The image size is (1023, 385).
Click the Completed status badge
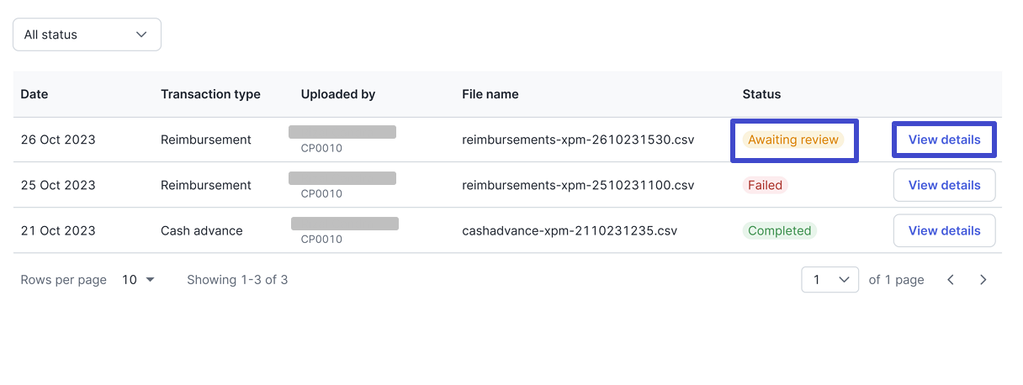click(x=779, y=230)
